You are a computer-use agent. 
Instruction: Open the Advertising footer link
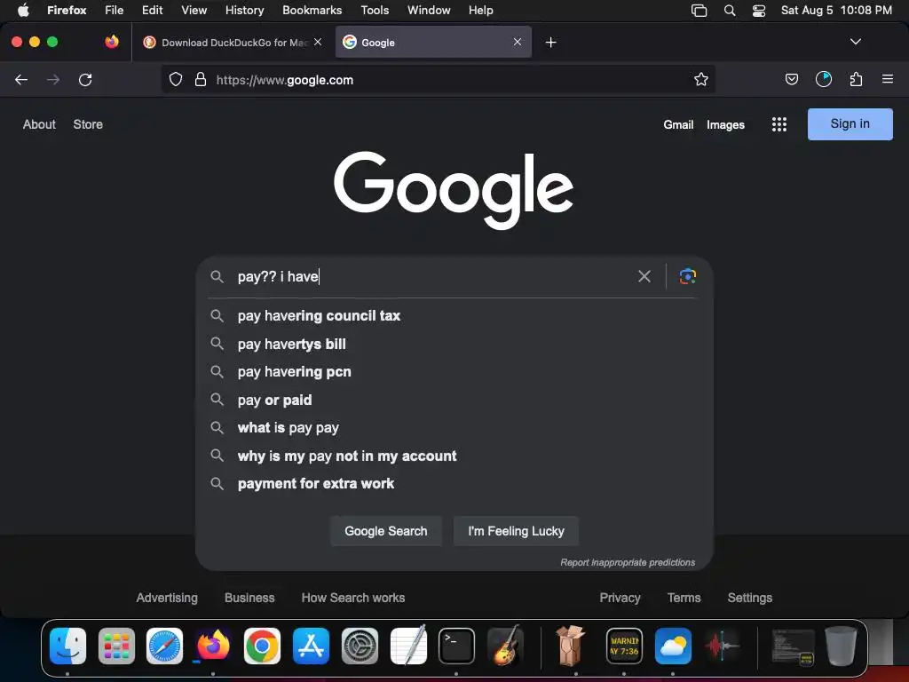click(x=167, y=598)
